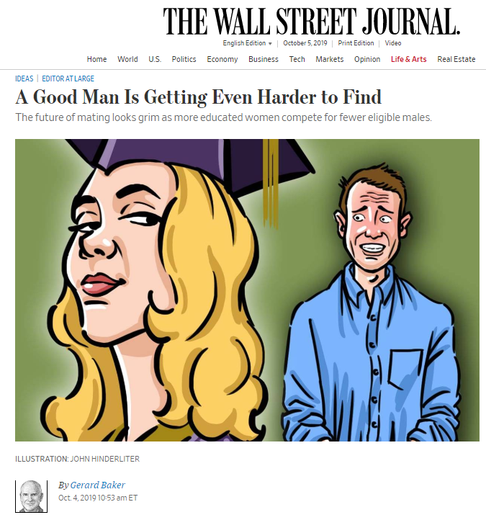Screen dimensions: 486x520
Task: Select the Life & Arts tab
Action: tap(408, 59)
